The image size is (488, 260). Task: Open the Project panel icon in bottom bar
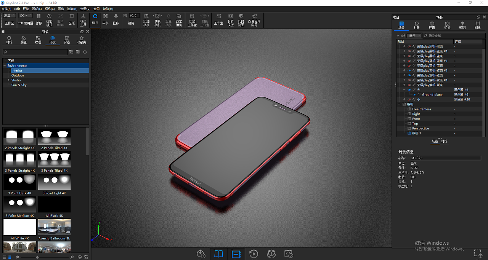coord(236,254)
